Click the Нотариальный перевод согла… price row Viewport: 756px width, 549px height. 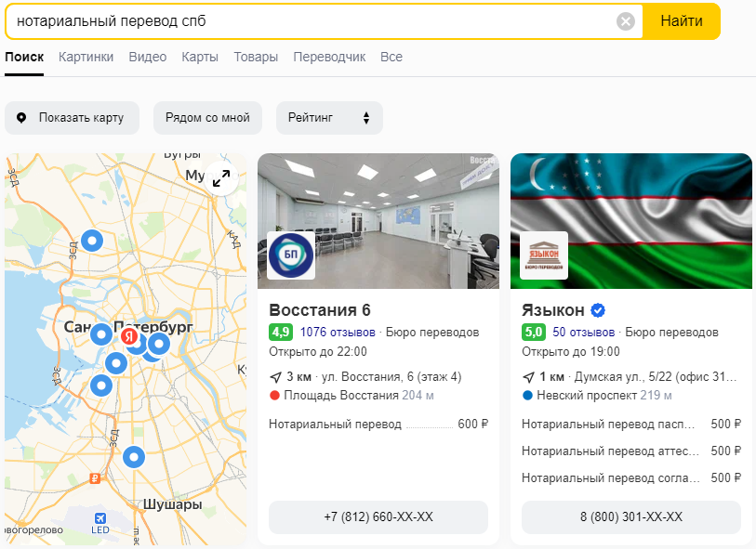pyautogui.click(x=631, y=477)
